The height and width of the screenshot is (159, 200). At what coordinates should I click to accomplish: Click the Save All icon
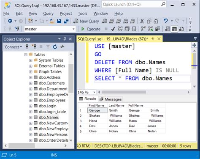click(x=66, y=21)
